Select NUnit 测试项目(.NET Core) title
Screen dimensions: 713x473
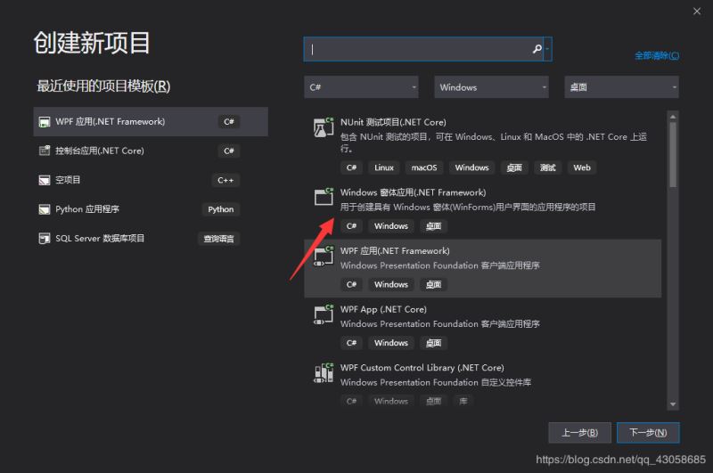point(393,122)
